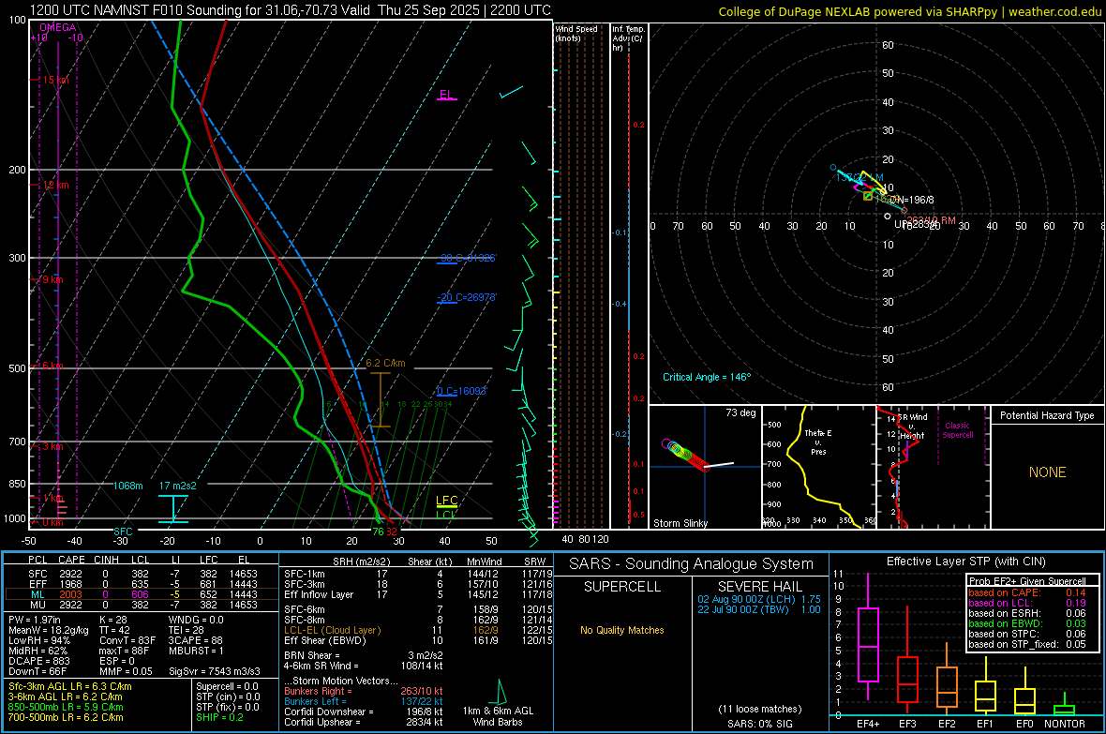Click the SARS - Sounding Analogue System title

pos(691,564)
